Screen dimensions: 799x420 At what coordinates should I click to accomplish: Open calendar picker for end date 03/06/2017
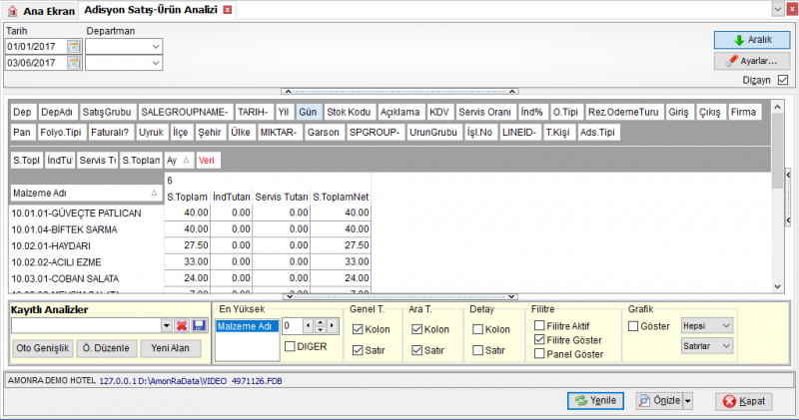coord(74,63)
